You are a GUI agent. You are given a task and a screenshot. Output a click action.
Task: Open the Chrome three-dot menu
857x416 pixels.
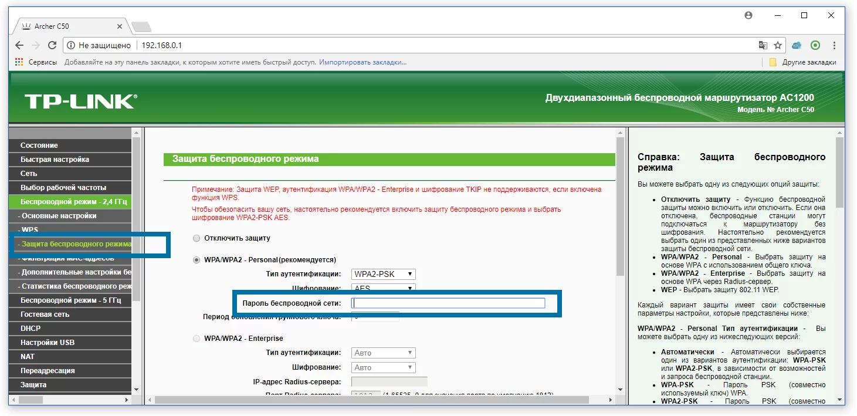pyautogui.click(x=834, y=45)
